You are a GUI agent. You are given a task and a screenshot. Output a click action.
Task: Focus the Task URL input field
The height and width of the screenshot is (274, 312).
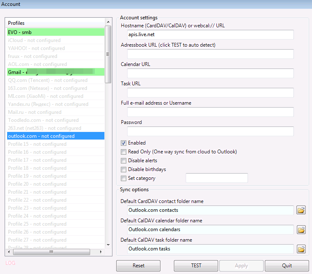pyautogui.click(x=211, y=92)
